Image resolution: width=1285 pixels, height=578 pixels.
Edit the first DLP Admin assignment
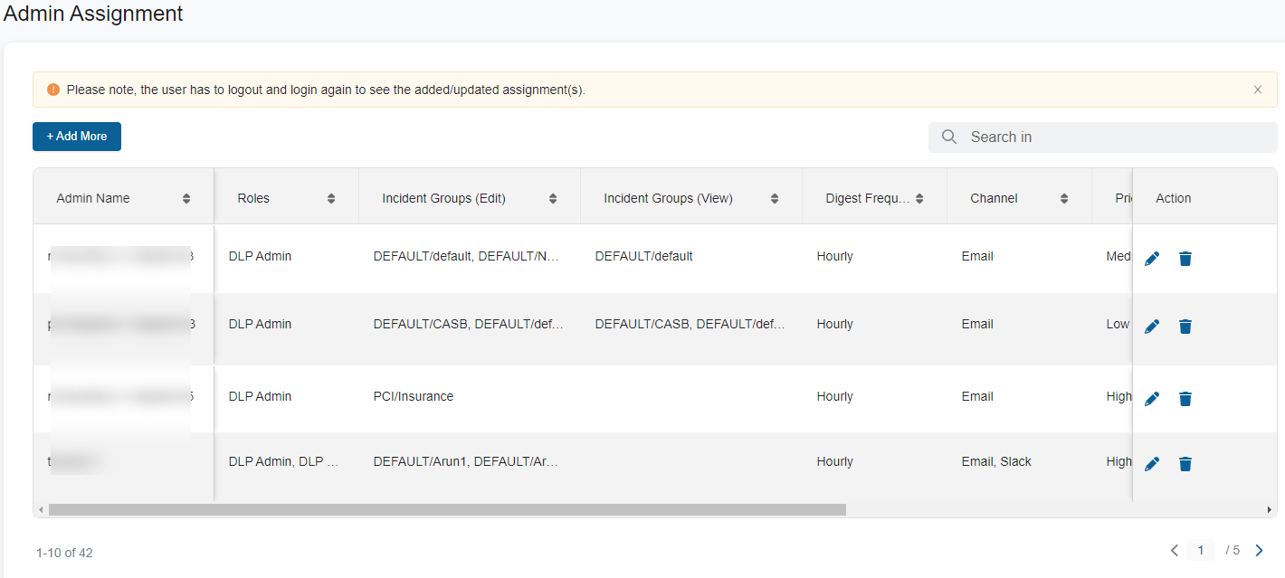pyautogui.click(x=1151, y=258)
